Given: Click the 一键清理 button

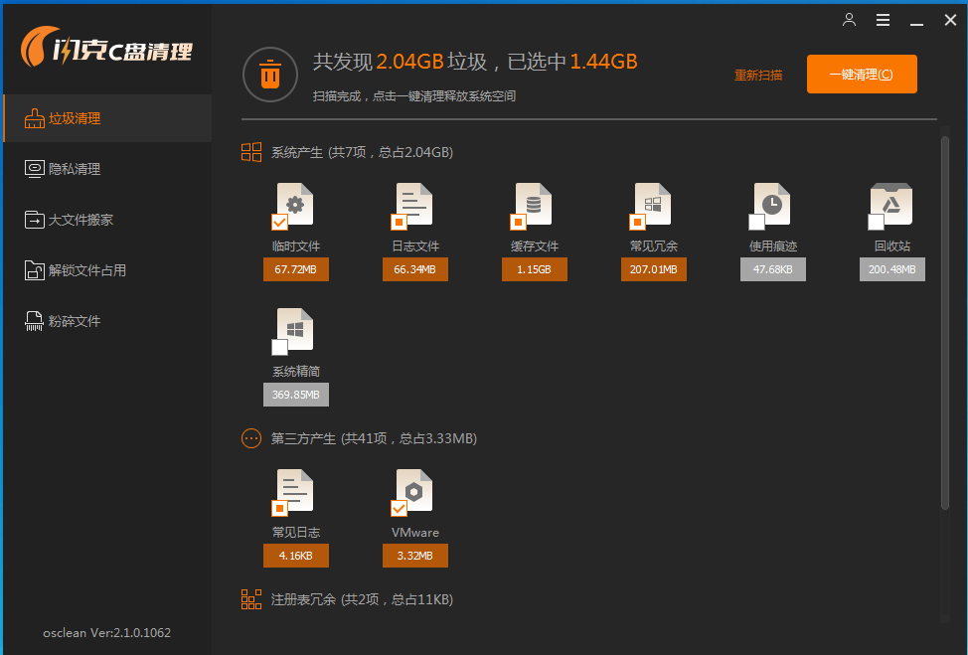Looking at the screenshot, I should pos(861,75).
